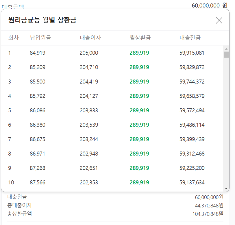The image size is (235, 225).
Task: Click interest 204,127
Action: point(89,96)
